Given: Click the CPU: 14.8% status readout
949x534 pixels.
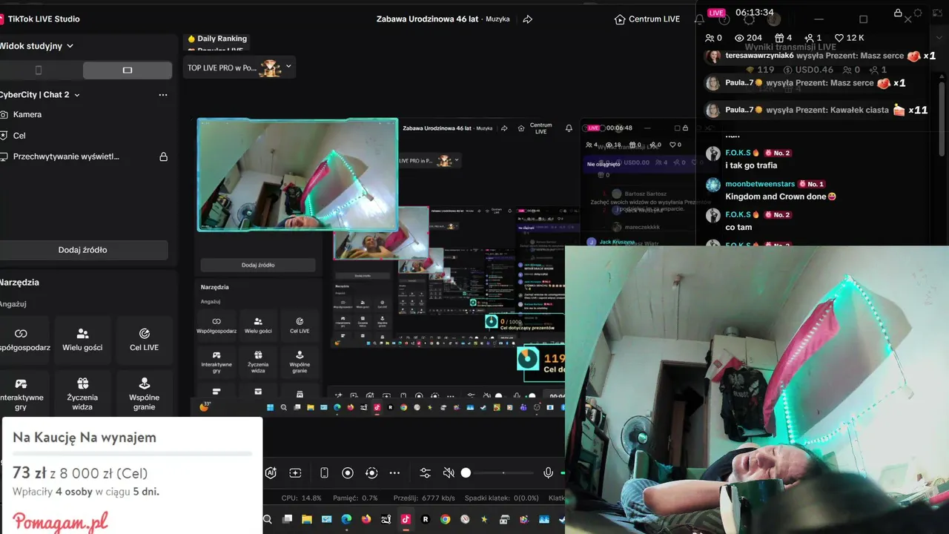Looking at the screenshot, I should (x=302, y=498).
